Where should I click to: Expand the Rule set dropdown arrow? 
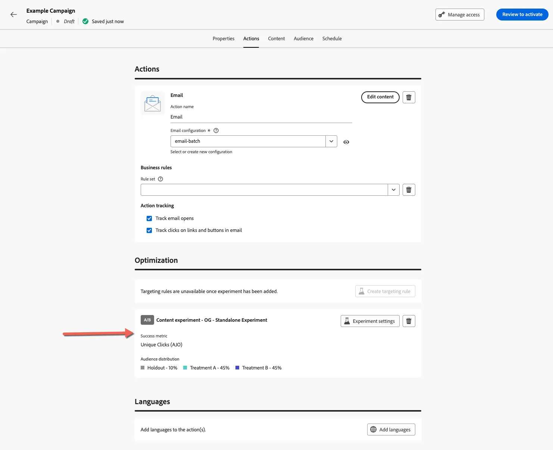(x=394, y=190)
